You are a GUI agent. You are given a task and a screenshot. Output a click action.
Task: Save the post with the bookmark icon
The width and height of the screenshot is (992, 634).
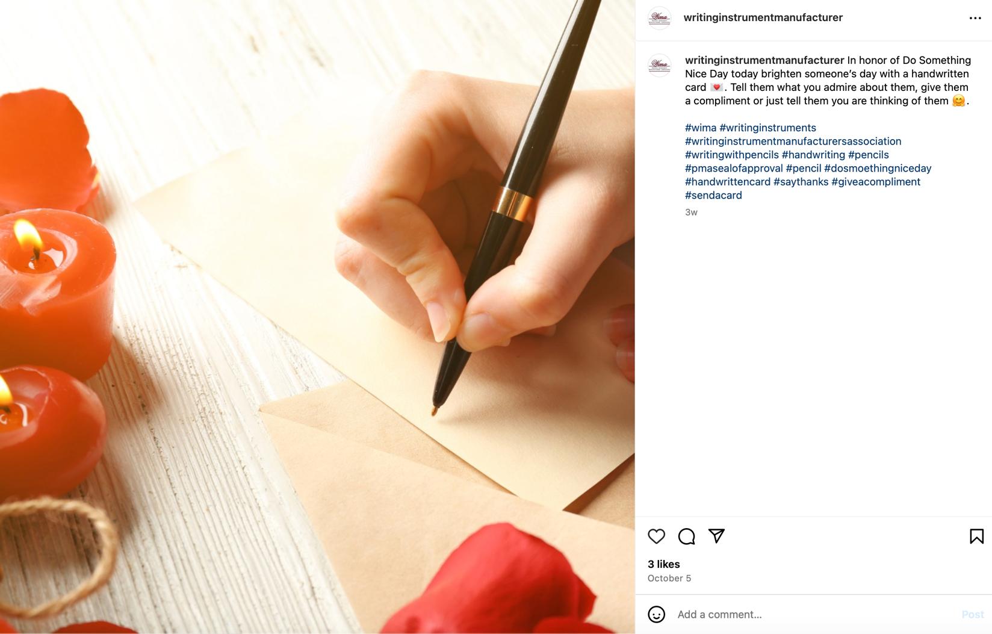976,536
